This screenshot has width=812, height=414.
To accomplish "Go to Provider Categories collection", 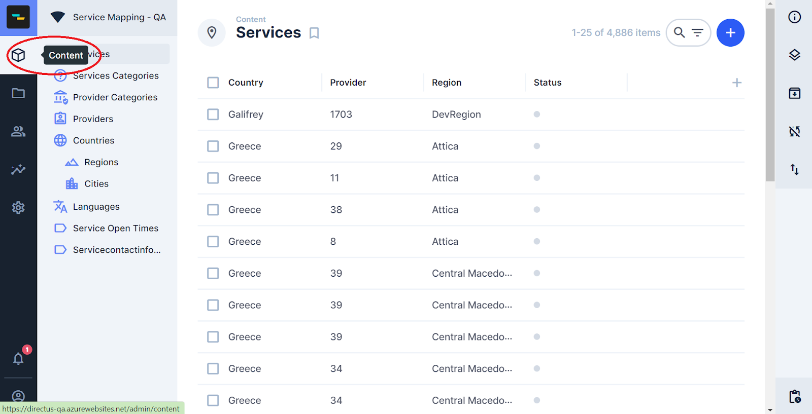I will [115, 97].
